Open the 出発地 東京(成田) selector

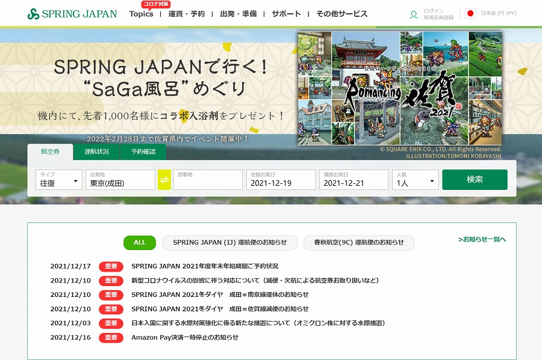point(120,180)
